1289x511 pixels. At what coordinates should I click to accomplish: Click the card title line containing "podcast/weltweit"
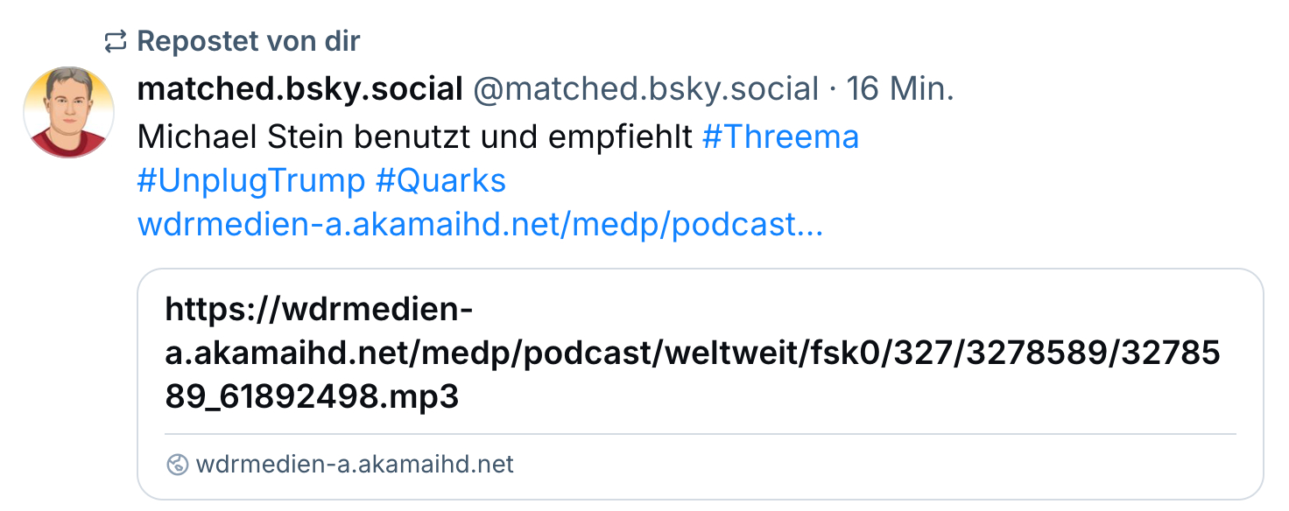coord(692,353)
